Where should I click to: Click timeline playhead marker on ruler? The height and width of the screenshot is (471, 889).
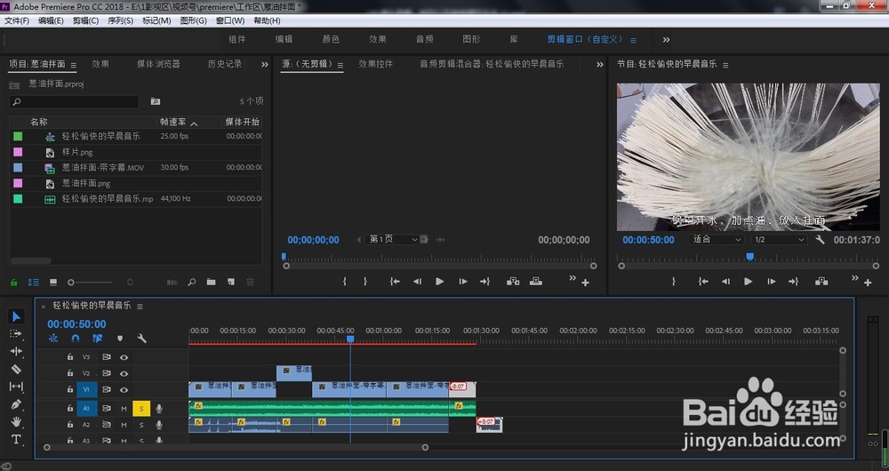click(x=350, y=339)
